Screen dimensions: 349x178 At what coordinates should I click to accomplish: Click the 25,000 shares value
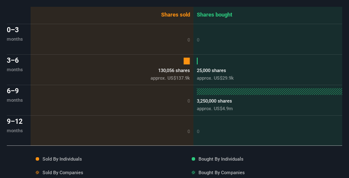pos(211,70)
